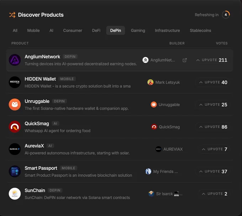Click the AUREVIAX builder avatar

(158, 149)
